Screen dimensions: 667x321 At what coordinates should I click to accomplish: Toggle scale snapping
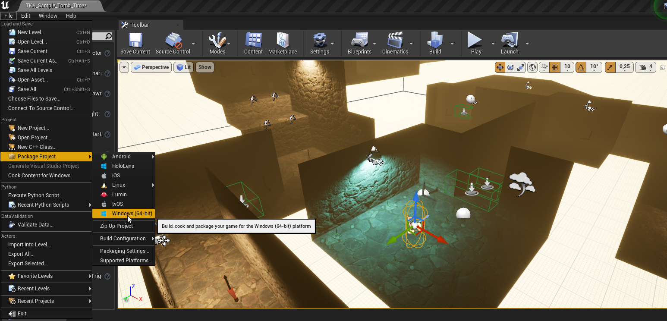tap(610, 67)
